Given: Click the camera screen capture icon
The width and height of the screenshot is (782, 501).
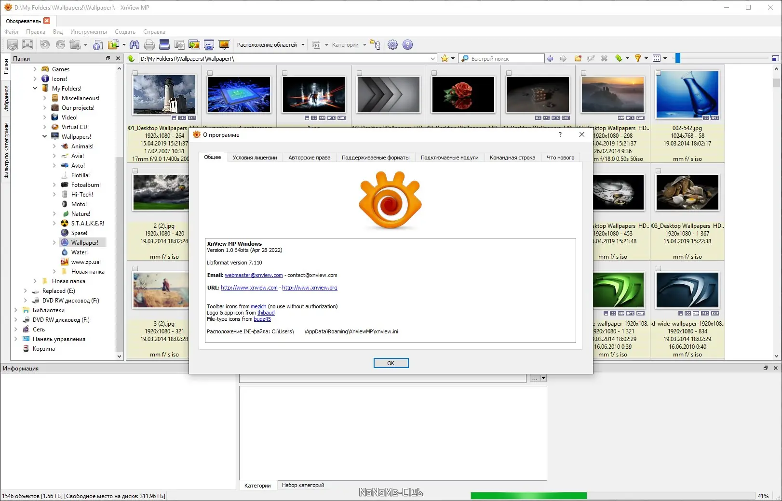Looking at the screenshot, I should point(209,45).
